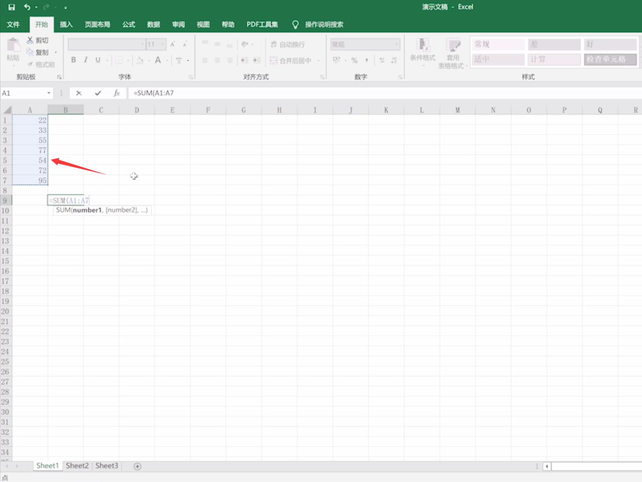The image size is (642, 482).
Task: Toggle middle align icon
Action: (x=217, y=44)
